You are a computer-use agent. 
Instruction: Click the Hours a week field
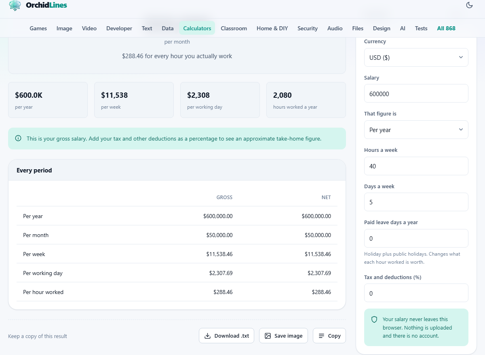point(416,166)
